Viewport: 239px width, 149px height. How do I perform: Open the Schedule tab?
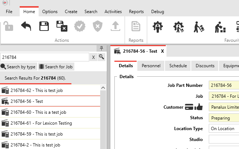point(178,66)
